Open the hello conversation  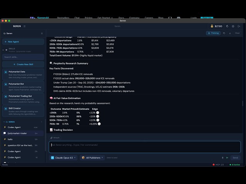pos(23,139)
